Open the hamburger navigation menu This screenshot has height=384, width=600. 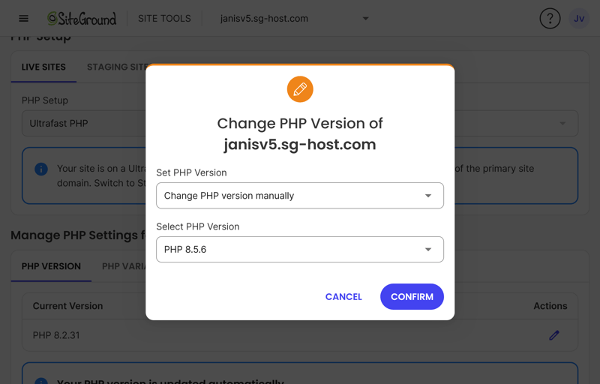[24, 18]
